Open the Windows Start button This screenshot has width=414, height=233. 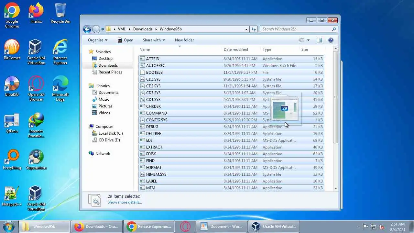9,227
